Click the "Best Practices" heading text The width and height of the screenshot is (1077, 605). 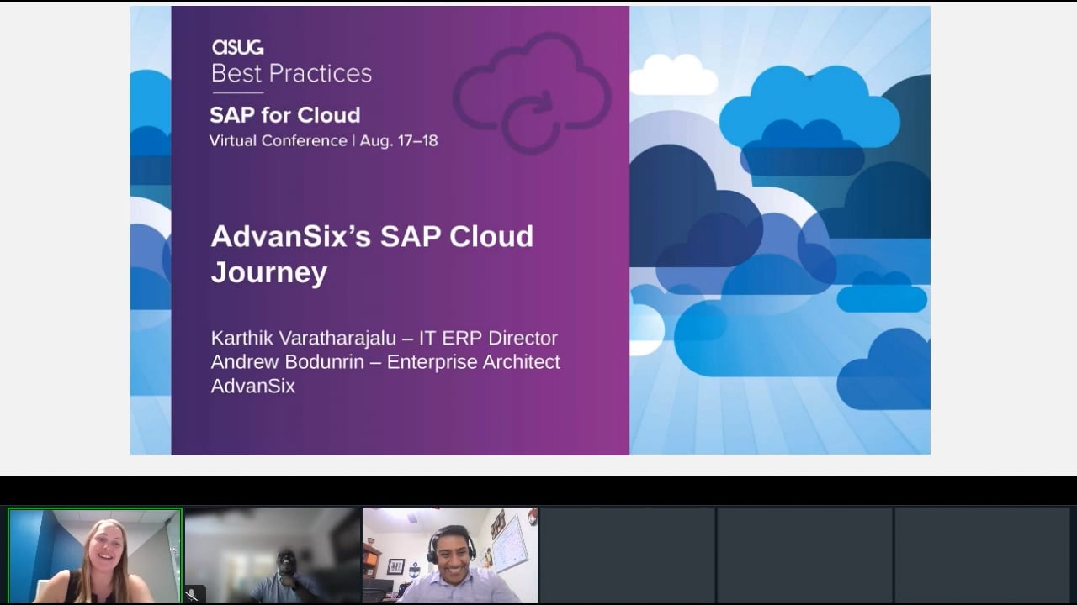(291, 74)
